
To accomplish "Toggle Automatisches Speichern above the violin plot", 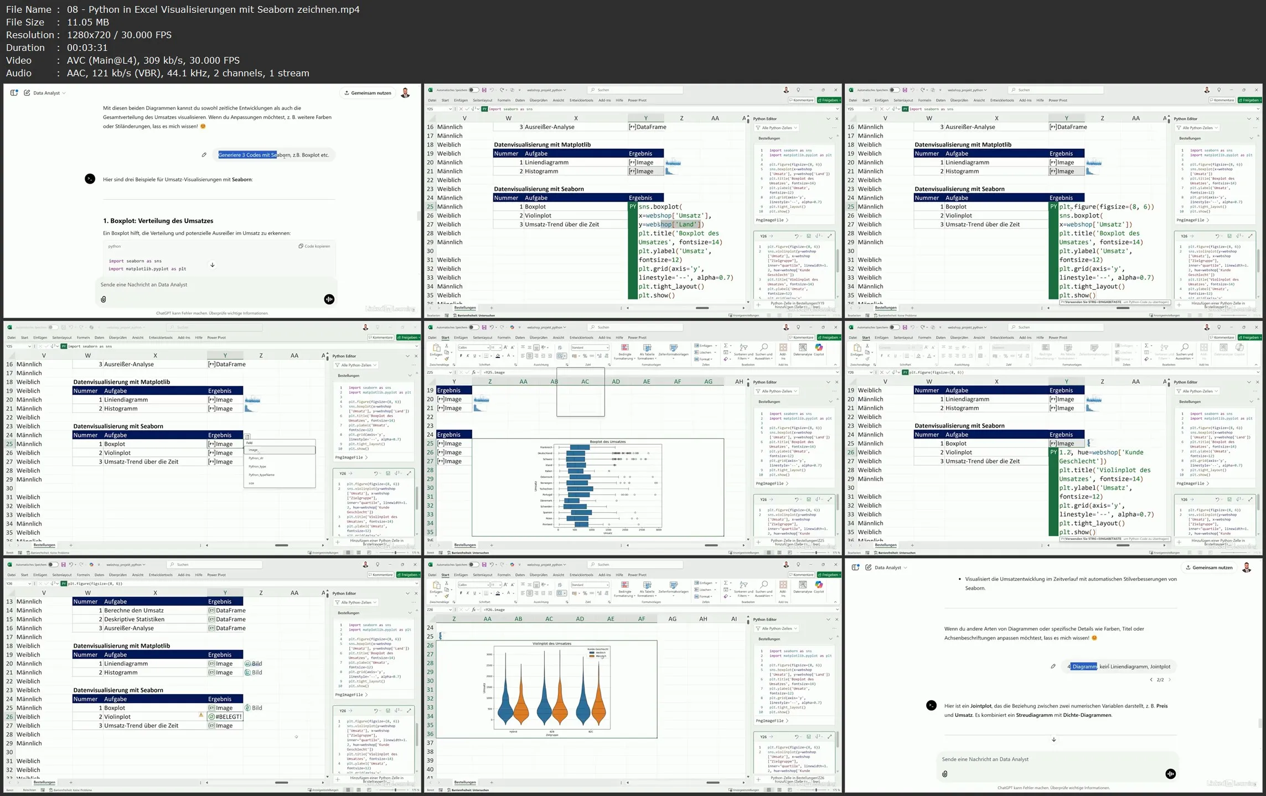I will click(473, 565).
